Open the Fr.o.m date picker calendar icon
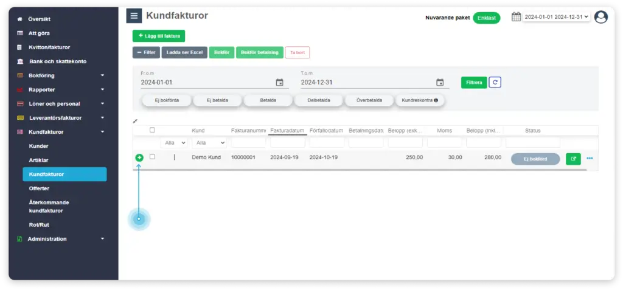623x290 pixels. [280, 83]
